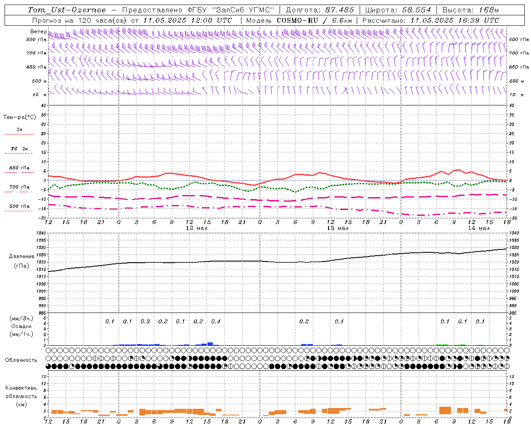Click the Td 2м legend label

coord(19,149)
